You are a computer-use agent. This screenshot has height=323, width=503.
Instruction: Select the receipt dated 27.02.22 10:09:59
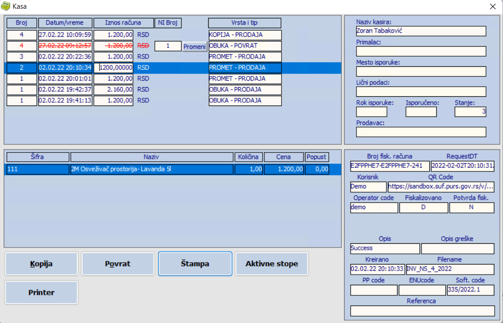[65, 35]
